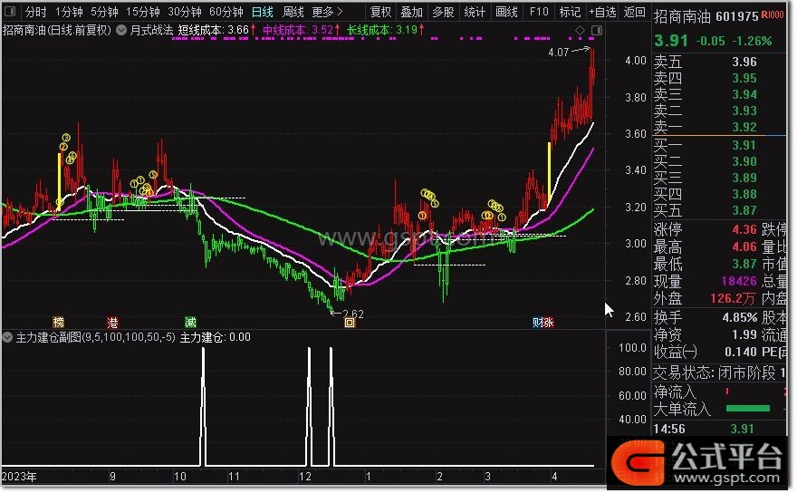Select the 买二 bid row 3.90
This screenshot has width=797, height=493.
click(719, 162)
